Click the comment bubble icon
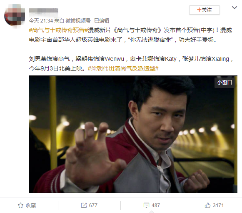The image size is (242, 213). (146, 205)
